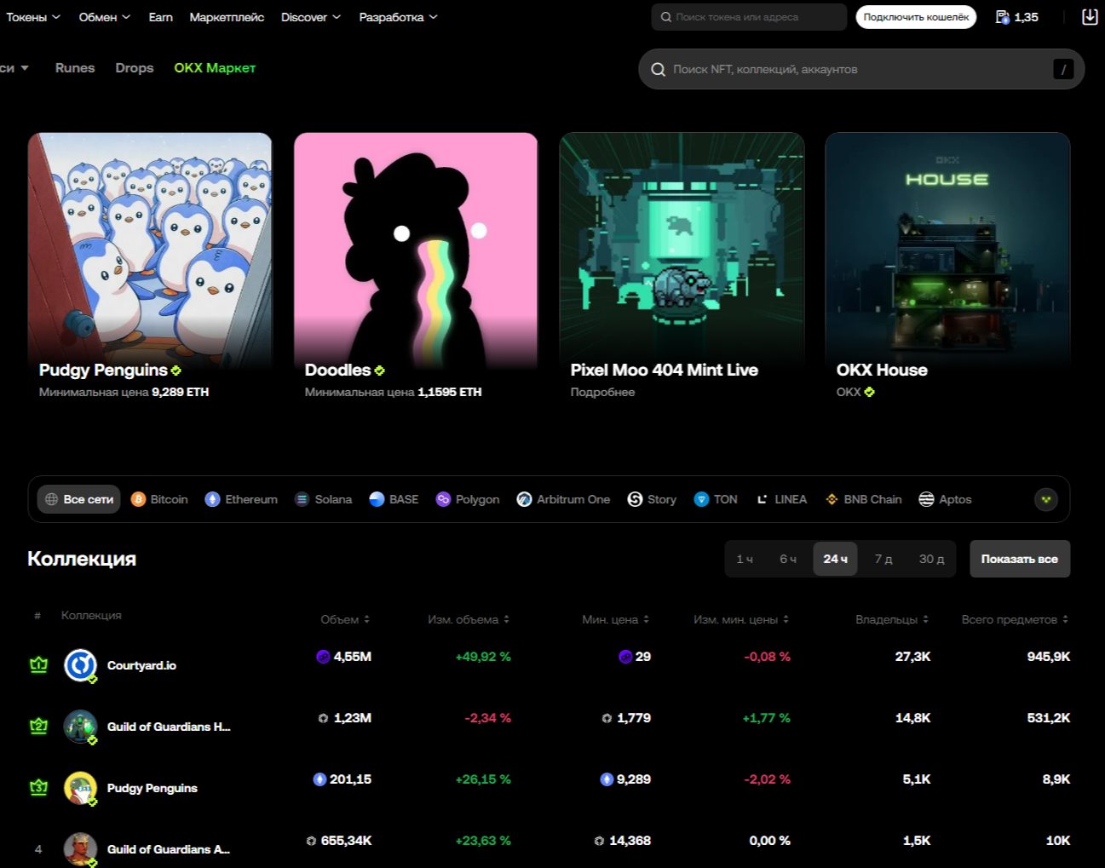This screenshot has height=868, width=1105.
Task: Click the Courtyard.io collection avatar
Action: 80,665
